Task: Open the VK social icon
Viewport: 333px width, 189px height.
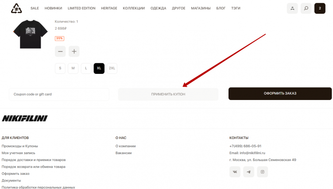Action: [235, 172]
